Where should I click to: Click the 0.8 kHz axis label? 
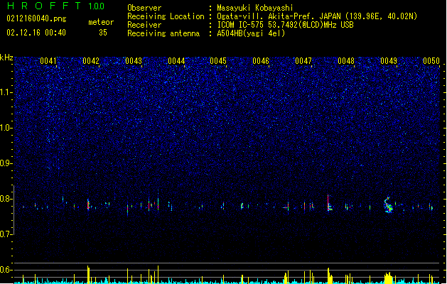click(6, 199)
